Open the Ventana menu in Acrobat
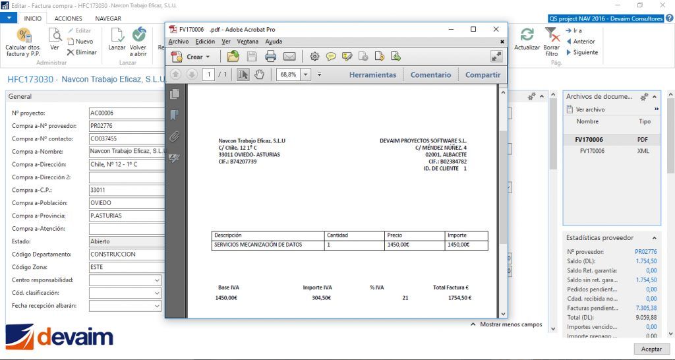The image size is (675, 360). [248, 42]
